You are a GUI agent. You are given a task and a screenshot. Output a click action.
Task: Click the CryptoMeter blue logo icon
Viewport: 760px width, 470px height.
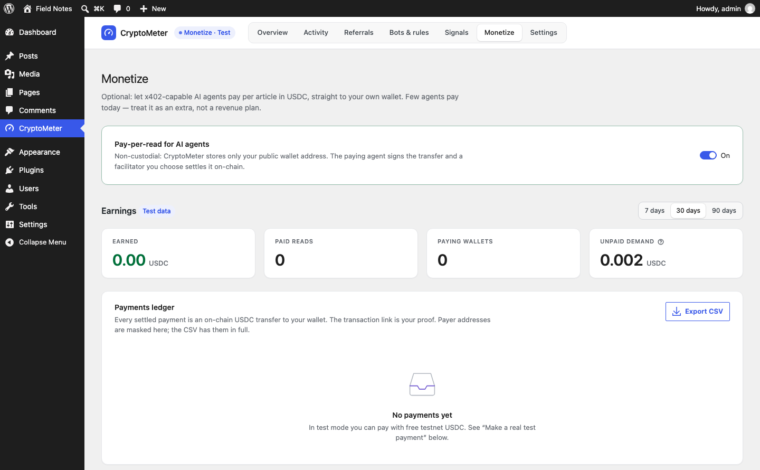[x=109, y=33]
